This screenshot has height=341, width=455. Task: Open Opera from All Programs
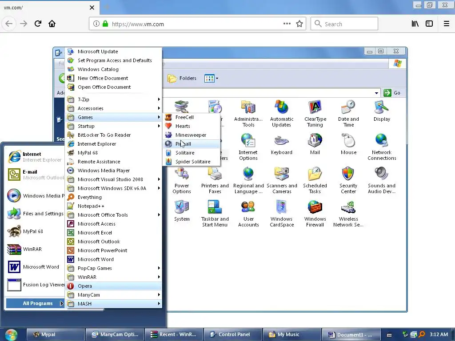[x=113, y=286]
